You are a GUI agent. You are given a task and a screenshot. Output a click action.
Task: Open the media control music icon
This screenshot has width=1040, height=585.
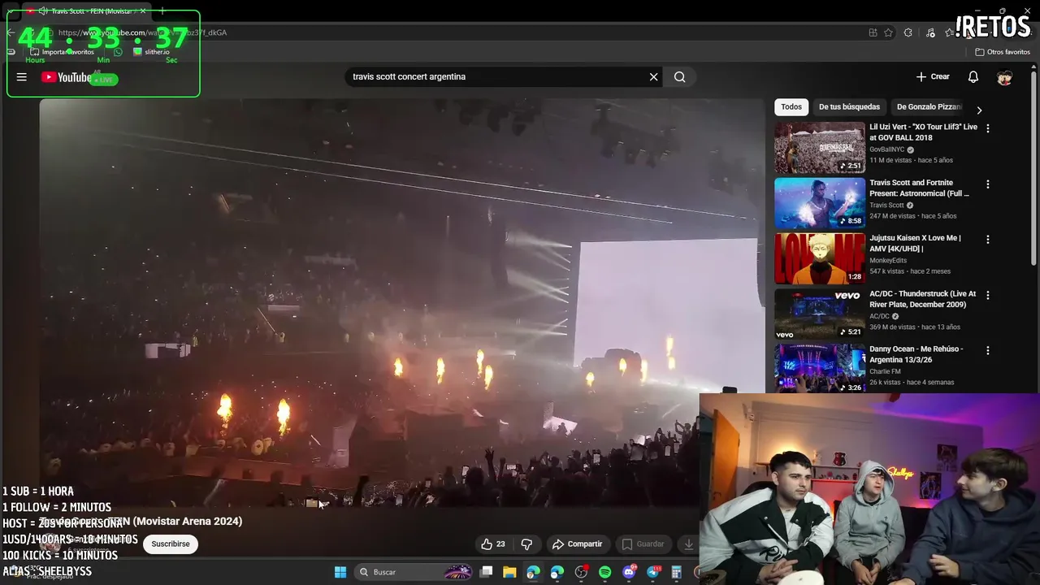tap(930, 32)
